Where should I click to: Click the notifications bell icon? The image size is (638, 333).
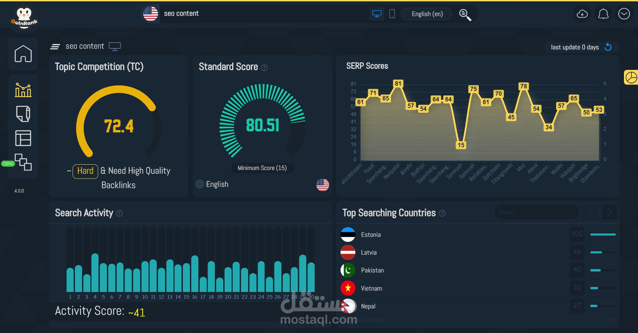(604, 15)
